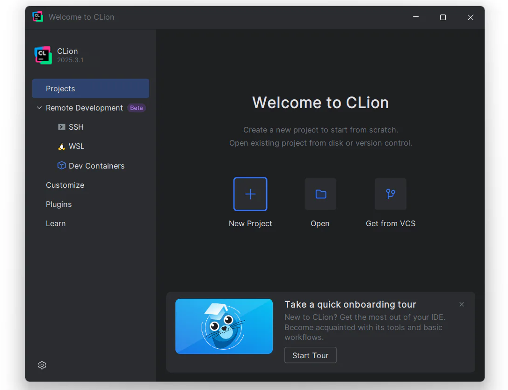Select the Remote Development label
This screenshot has height=390, width=508.
click(84, 108)
